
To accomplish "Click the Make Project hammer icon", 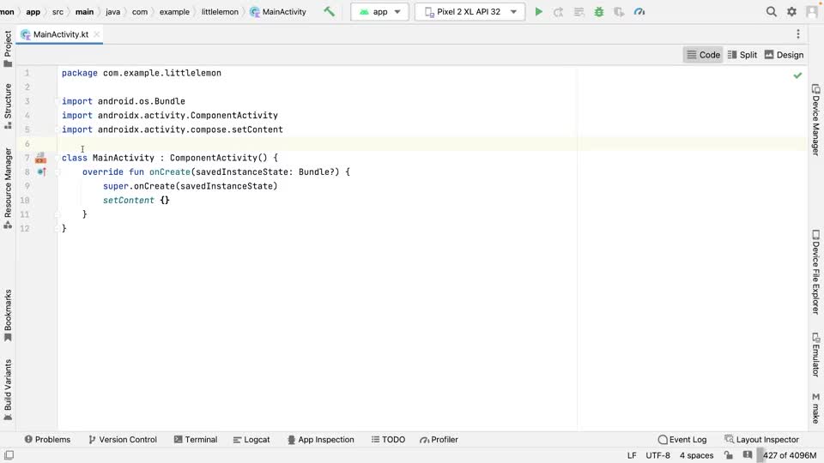I will click(x=329, y=12).
